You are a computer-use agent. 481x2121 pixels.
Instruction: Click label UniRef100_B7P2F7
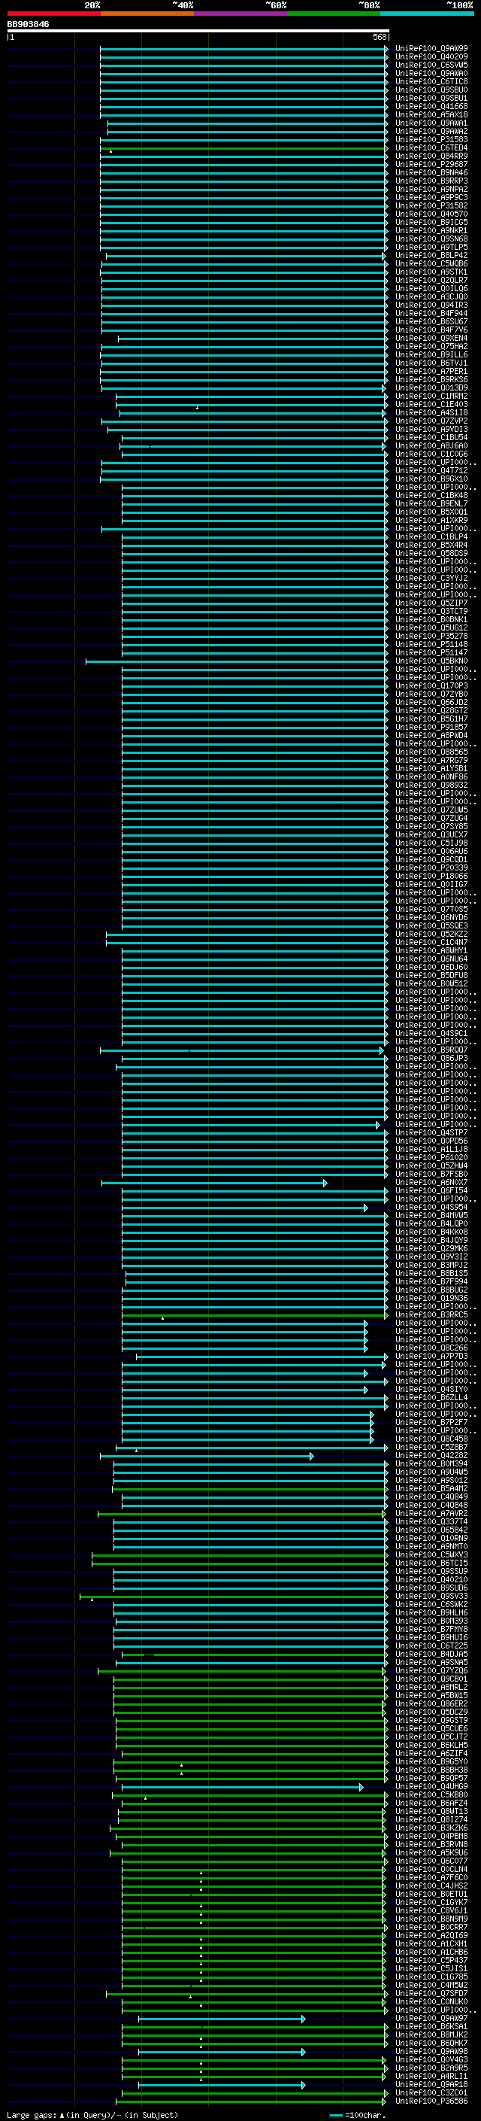coord(431,1423)
